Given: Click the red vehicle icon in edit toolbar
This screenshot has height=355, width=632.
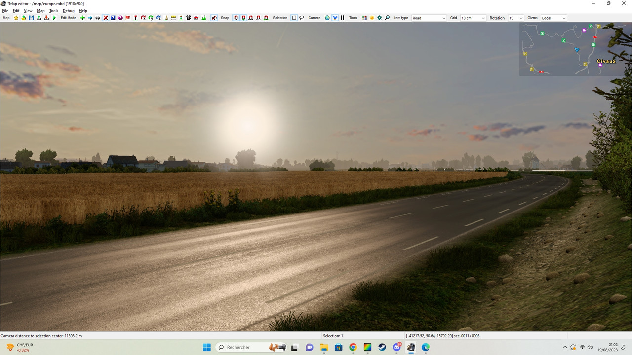Looking at the screenshot, I should [196, 18].
